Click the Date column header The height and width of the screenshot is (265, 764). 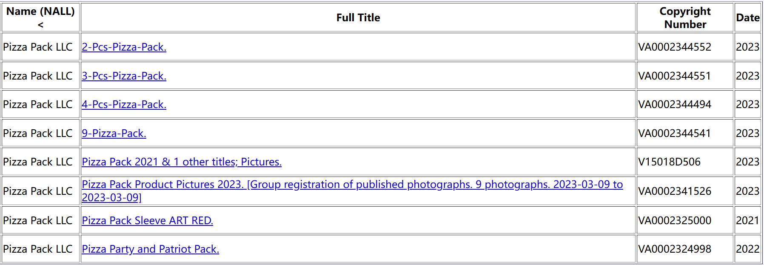(747, 17)
